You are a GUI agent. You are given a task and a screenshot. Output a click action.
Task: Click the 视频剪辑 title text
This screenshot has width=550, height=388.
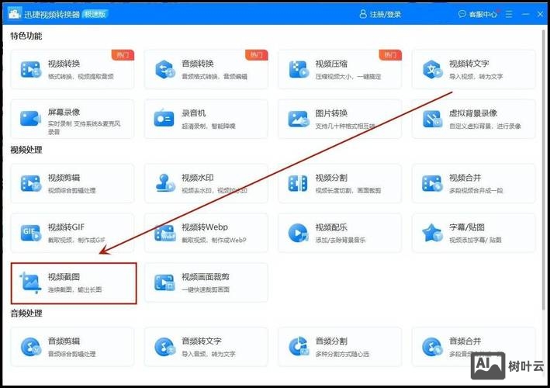(x=64, y=178)
